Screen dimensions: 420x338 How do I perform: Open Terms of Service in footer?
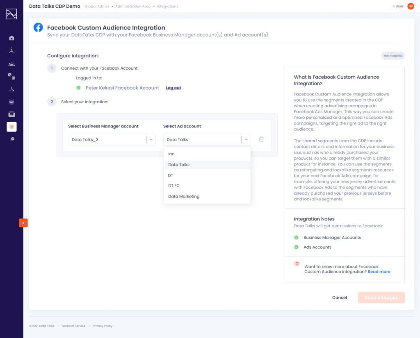pos(73,326)
